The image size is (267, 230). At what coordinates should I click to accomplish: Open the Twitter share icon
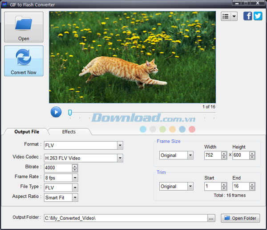258,16
